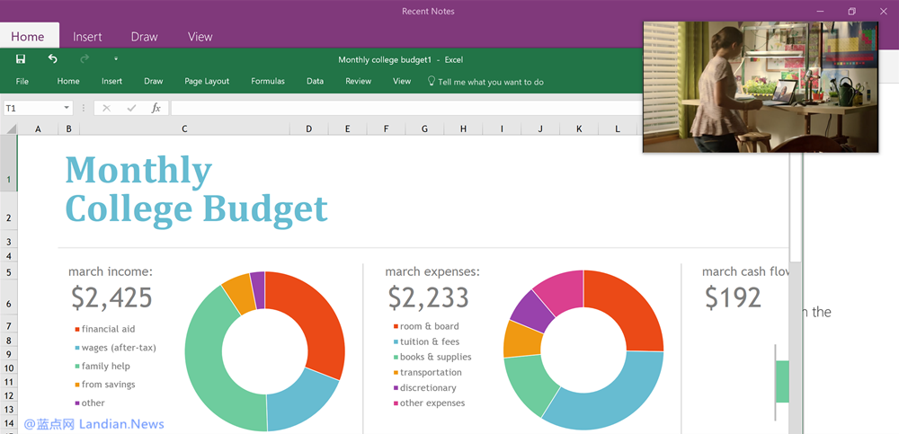Image resolution: width=899 pixels, height=434 pixels.
Task: Click the Save icon in Excel toolbar
Action: point(21,59)
